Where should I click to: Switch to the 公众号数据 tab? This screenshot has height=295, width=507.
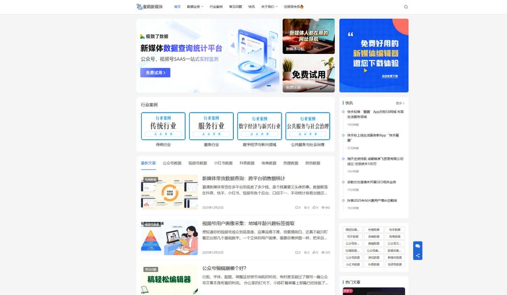[x=172, y=163]
